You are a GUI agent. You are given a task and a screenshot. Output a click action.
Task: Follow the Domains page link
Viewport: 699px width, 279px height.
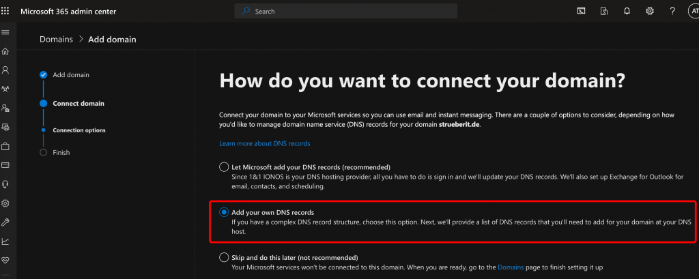511,267
